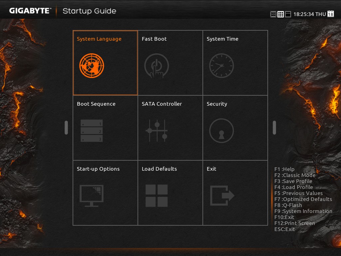
Task: Click the F3 Save Profile shortcut
Action: point(293,181)
